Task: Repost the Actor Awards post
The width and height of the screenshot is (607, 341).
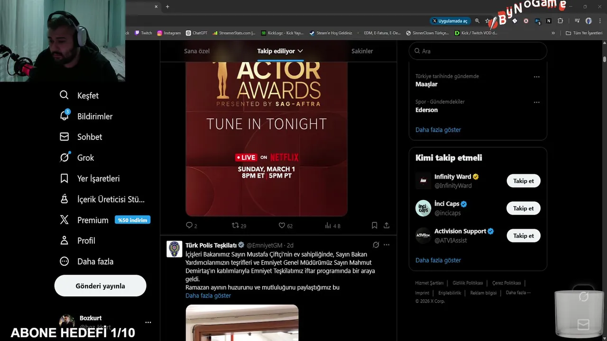Action: click(235, 225)
